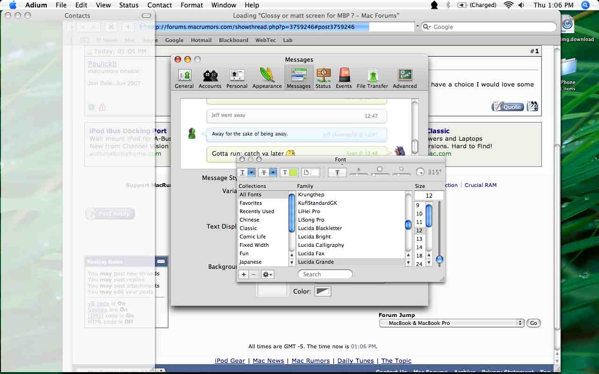The image size is (599, 374).
Task: Open the Status preferences pane
Action: pos(323,78)
